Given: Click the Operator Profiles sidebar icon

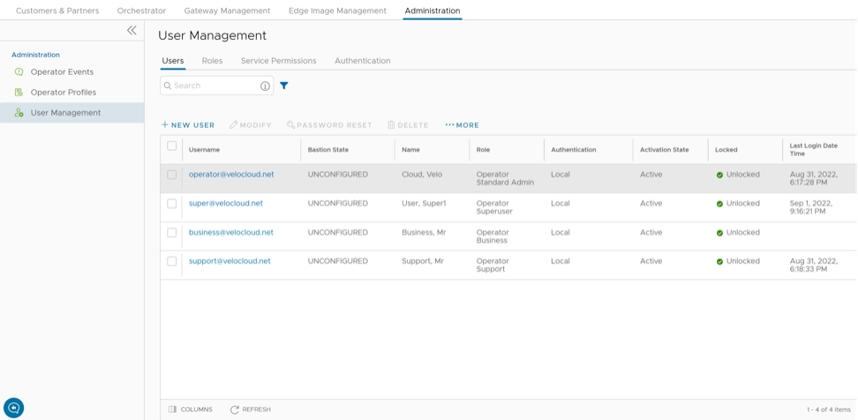Looking at the screenshot, I should (19, 93).
